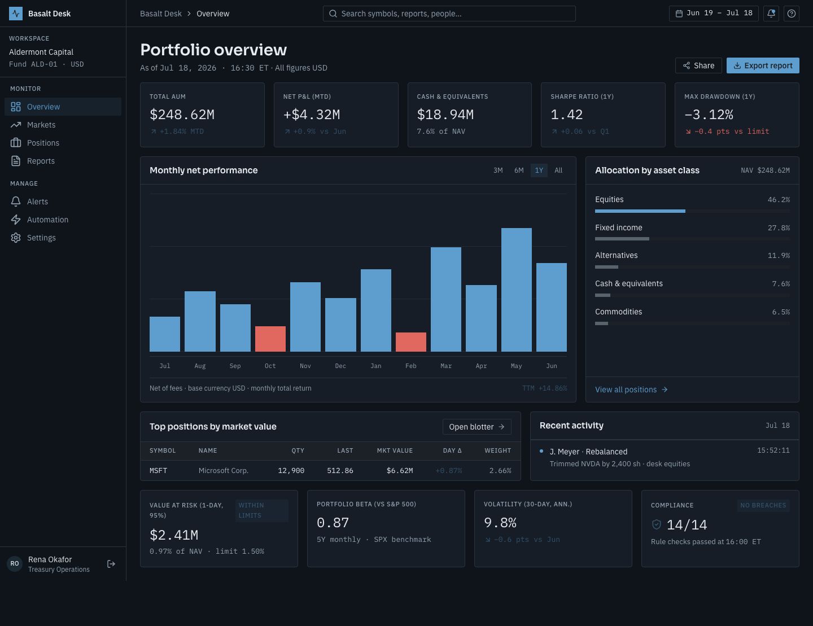The height and width of the screenshot is (626, 813).
Task: Click the 14/14 compliance count
Action: pos(687,525)
